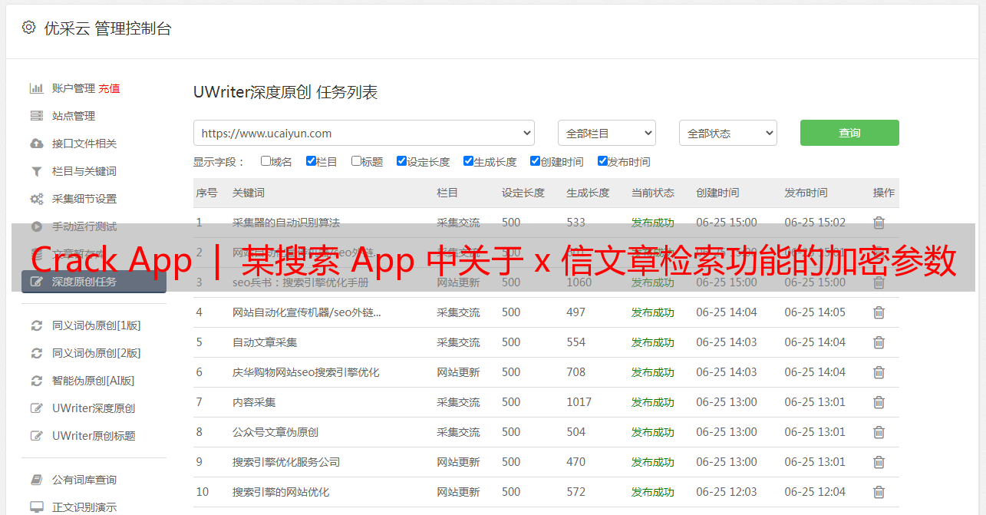
Task: Open the https://www.ucaiyun.com site dropdown
Action: pos(364,133)
